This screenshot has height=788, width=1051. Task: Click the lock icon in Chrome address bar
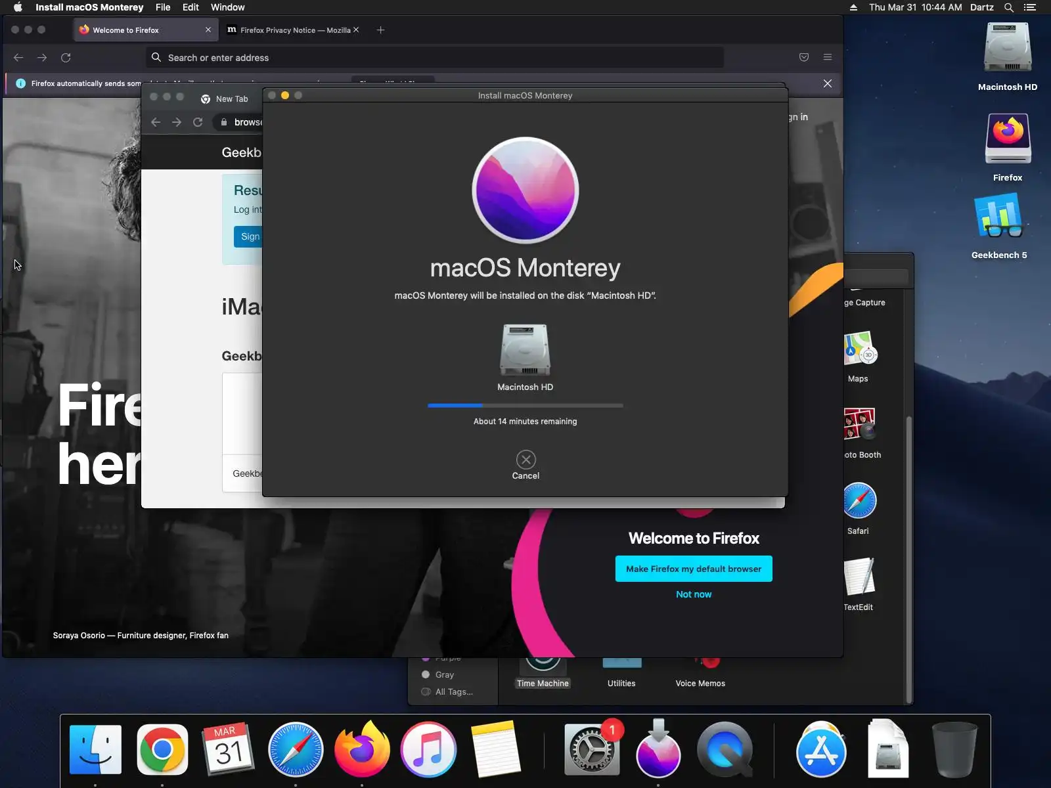tap(224, 122)
